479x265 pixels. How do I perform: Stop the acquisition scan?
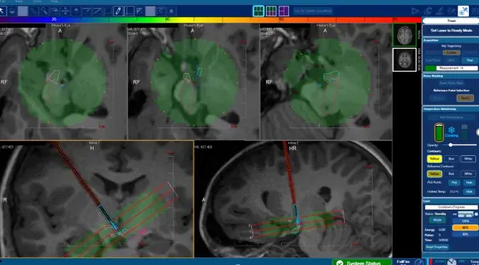(x=470, y=60)
